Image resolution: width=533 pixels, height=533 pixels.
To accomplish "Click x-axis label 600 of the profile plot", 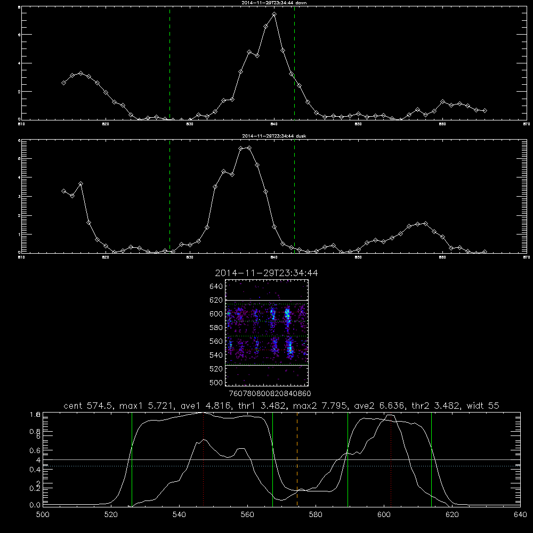I will (384, 514).
